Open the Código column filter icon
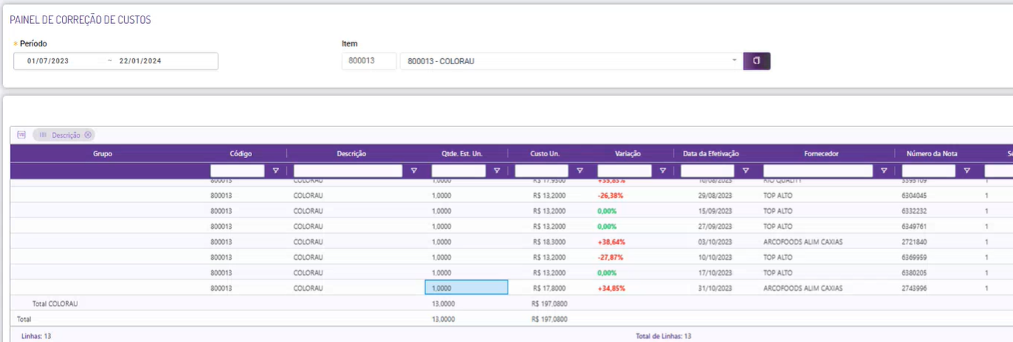This screenshot has width=1013, height=342. point(276,171)
